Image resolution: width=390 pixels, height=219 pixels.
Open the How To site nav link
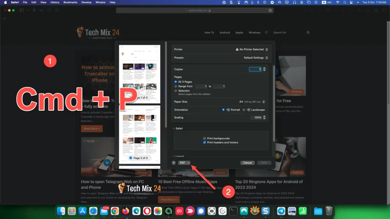tap(209, 33)
